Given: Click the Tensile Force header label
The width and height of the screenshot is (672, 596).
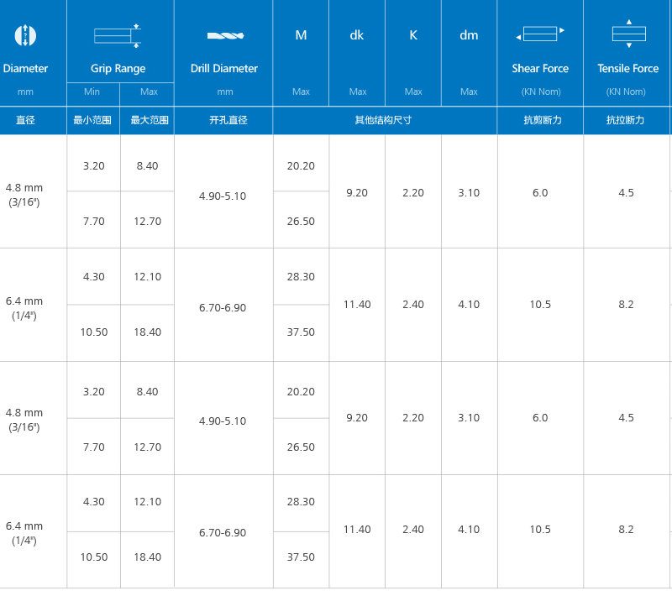Looking at the screenshot, I should click(627, 69).
